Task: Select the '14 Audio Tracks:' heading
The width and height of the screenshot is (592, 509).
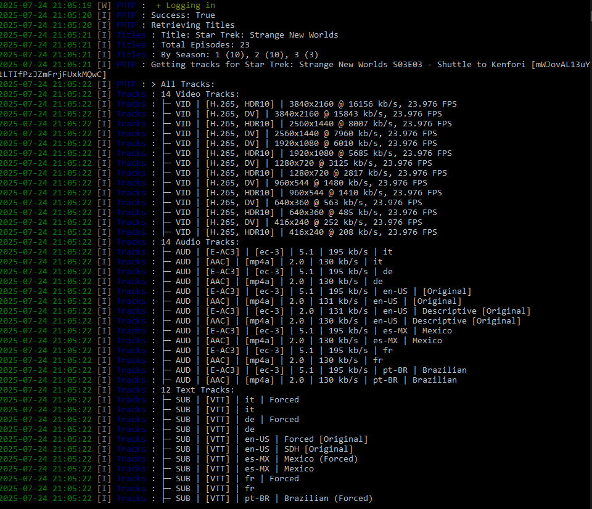Action: click(x=200, y=242)
